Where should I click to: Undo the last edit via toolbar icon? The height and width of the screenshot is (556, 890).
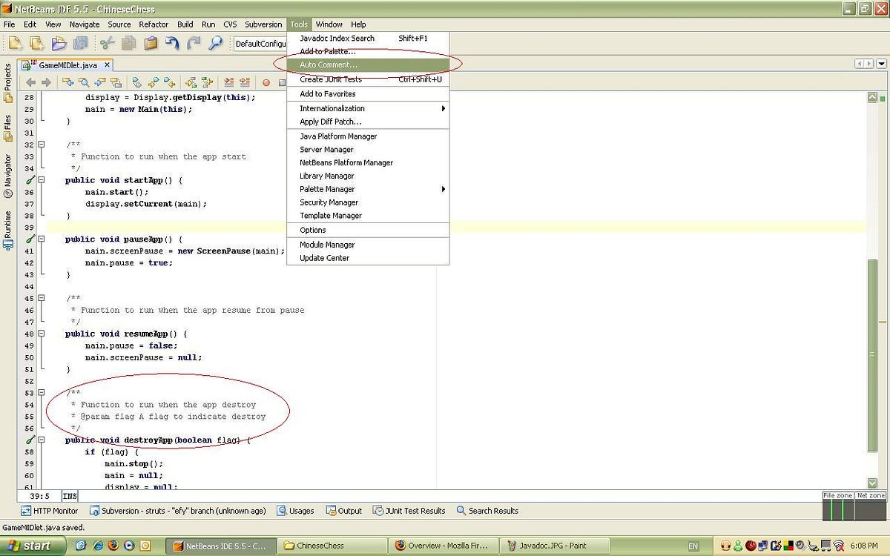click(172, 43)
